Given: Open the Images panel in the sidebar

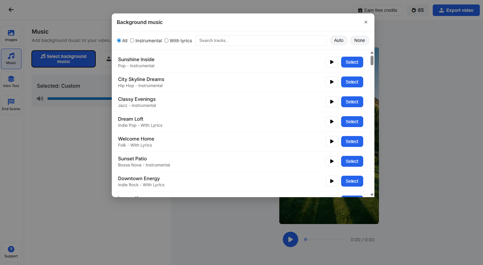Looking at the screenshot, I should tap(11, 36).
